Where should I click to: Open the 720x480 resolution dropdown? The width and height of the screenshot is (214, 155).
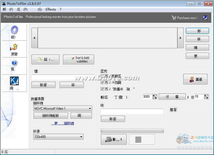coord(58,137)
